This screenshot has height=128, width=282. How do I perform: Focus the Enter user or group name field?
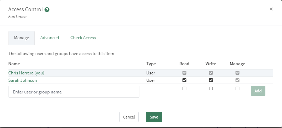tap(74, 92)
